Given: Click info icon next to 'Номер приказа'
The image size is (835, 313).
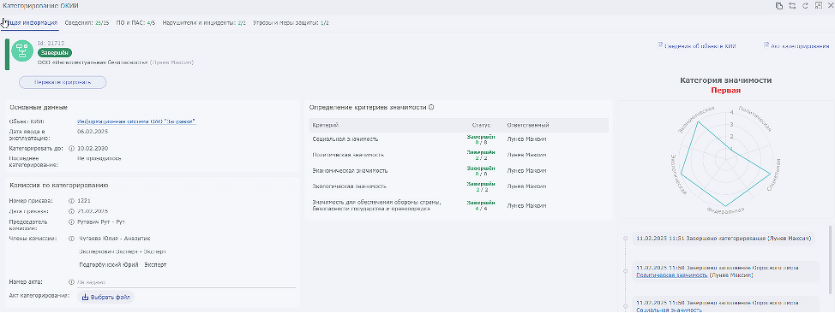Looking at the screenshot, I should click(x=72, y=201).
